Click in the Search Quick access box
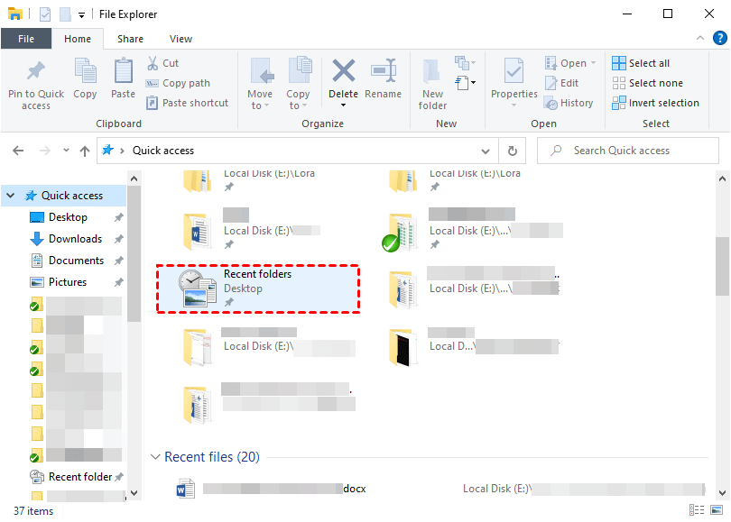Screen dimensions: 731x522 click(627, 151)
